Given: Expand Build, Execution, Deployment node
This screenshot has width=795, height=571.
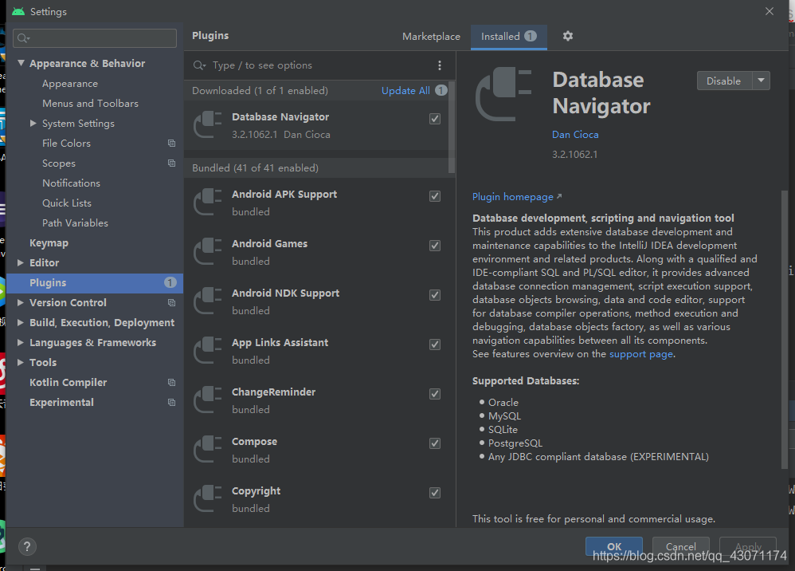Looking at the screenshot, I should [x=20, y=322].
